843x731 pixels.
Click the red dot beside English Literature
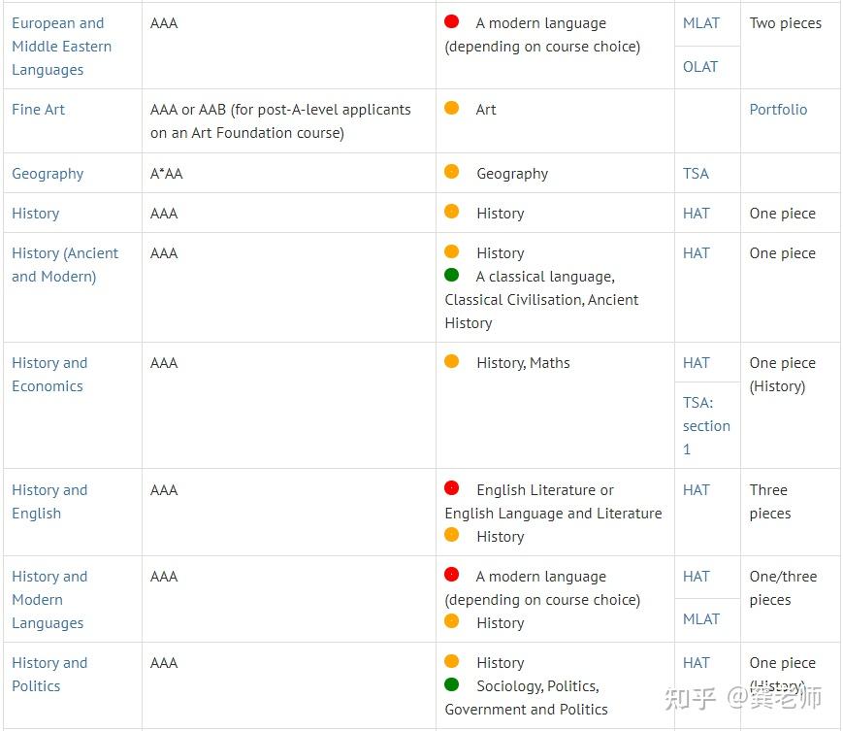coord(452,488)
